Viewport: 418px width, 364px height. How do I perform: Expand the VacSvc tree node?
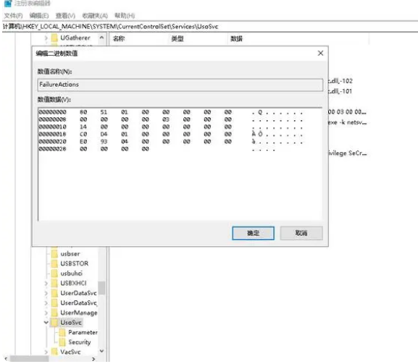(46, 352)
